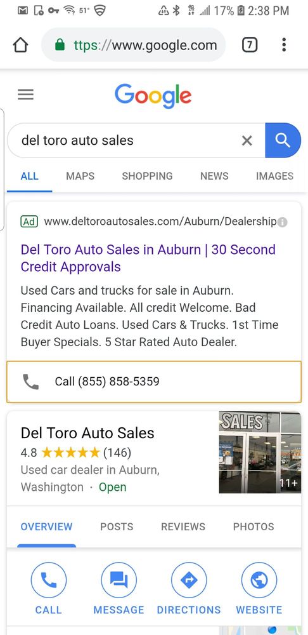Screen dimensions: 308x635
Task: Tap the DIRECTIONS arrow icon
Action: tap(189, 580)
